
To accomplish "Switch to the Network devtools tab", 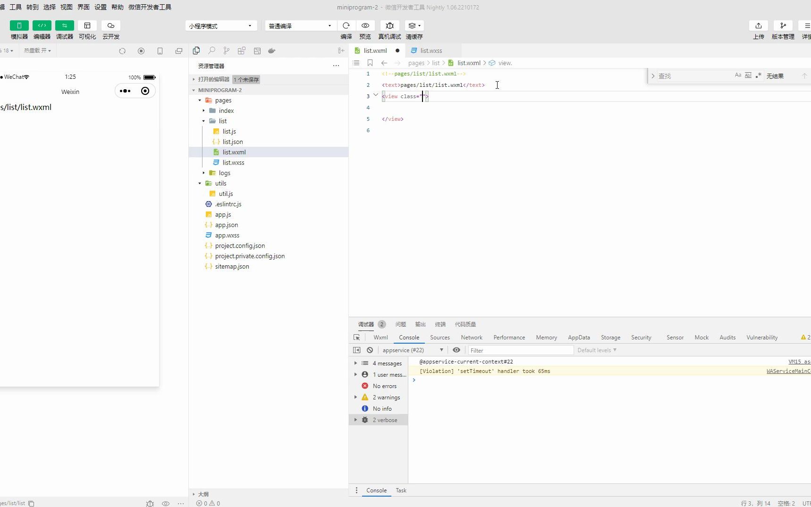I will click(472, 338).
